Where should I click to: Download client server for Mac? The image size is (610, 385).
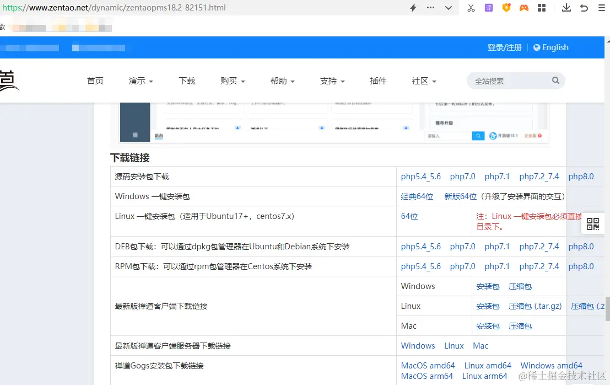(481, 346)
